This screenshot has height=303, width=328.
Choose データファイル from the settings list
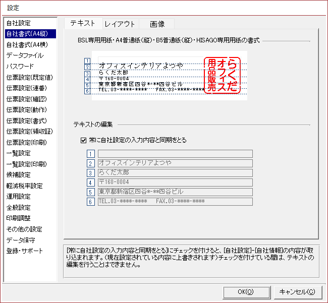(25, 55)
